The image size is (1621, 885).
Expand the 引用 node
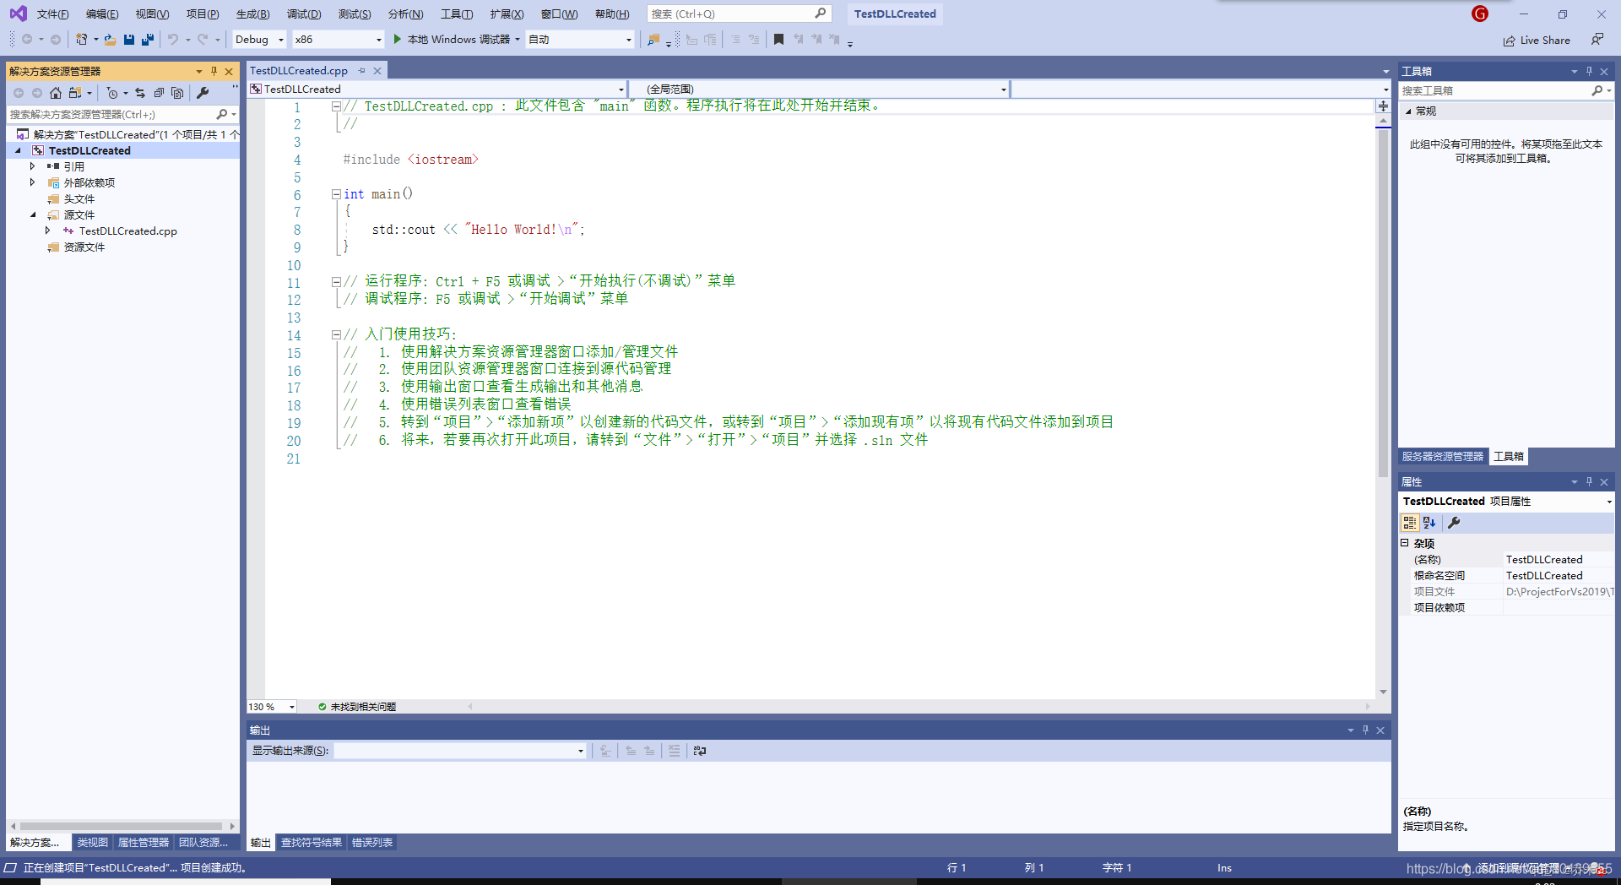pyautogui.click(x=32, y=166)
